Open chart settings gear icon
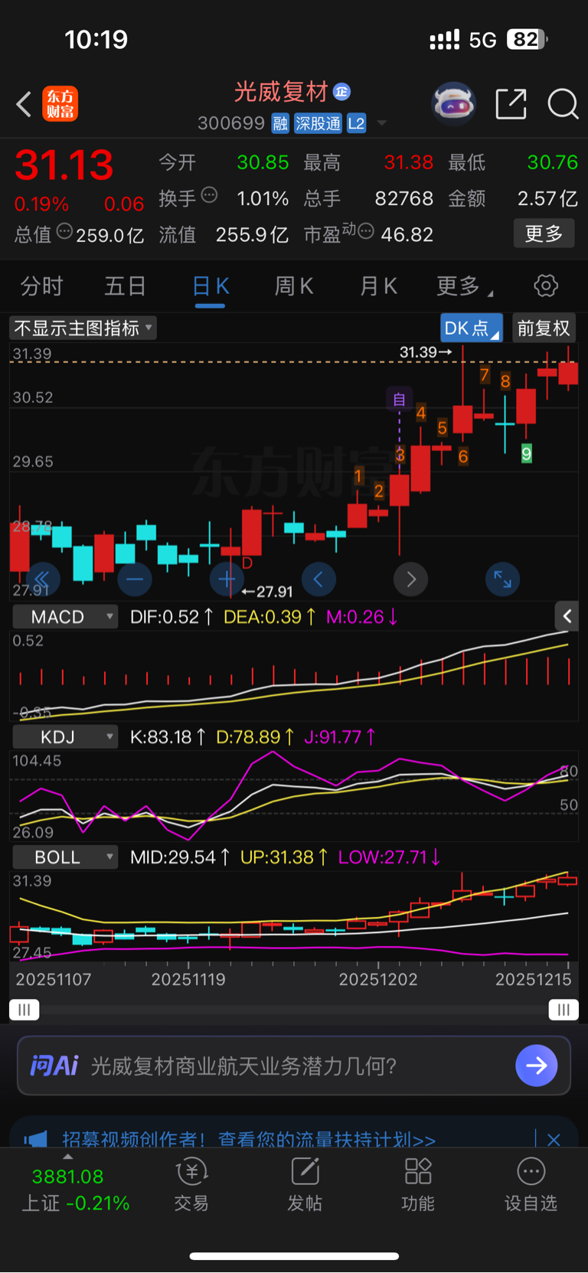 pyautogui.click(x=545, y=286)
